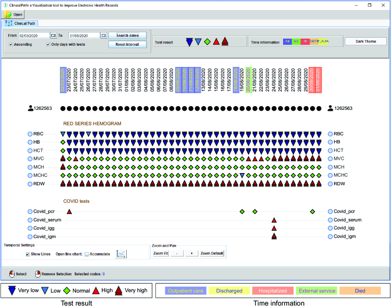Viewport: 391px width, 306px height.
Task: Enable the Accumulate checkbox
Action: coord(87,254)
